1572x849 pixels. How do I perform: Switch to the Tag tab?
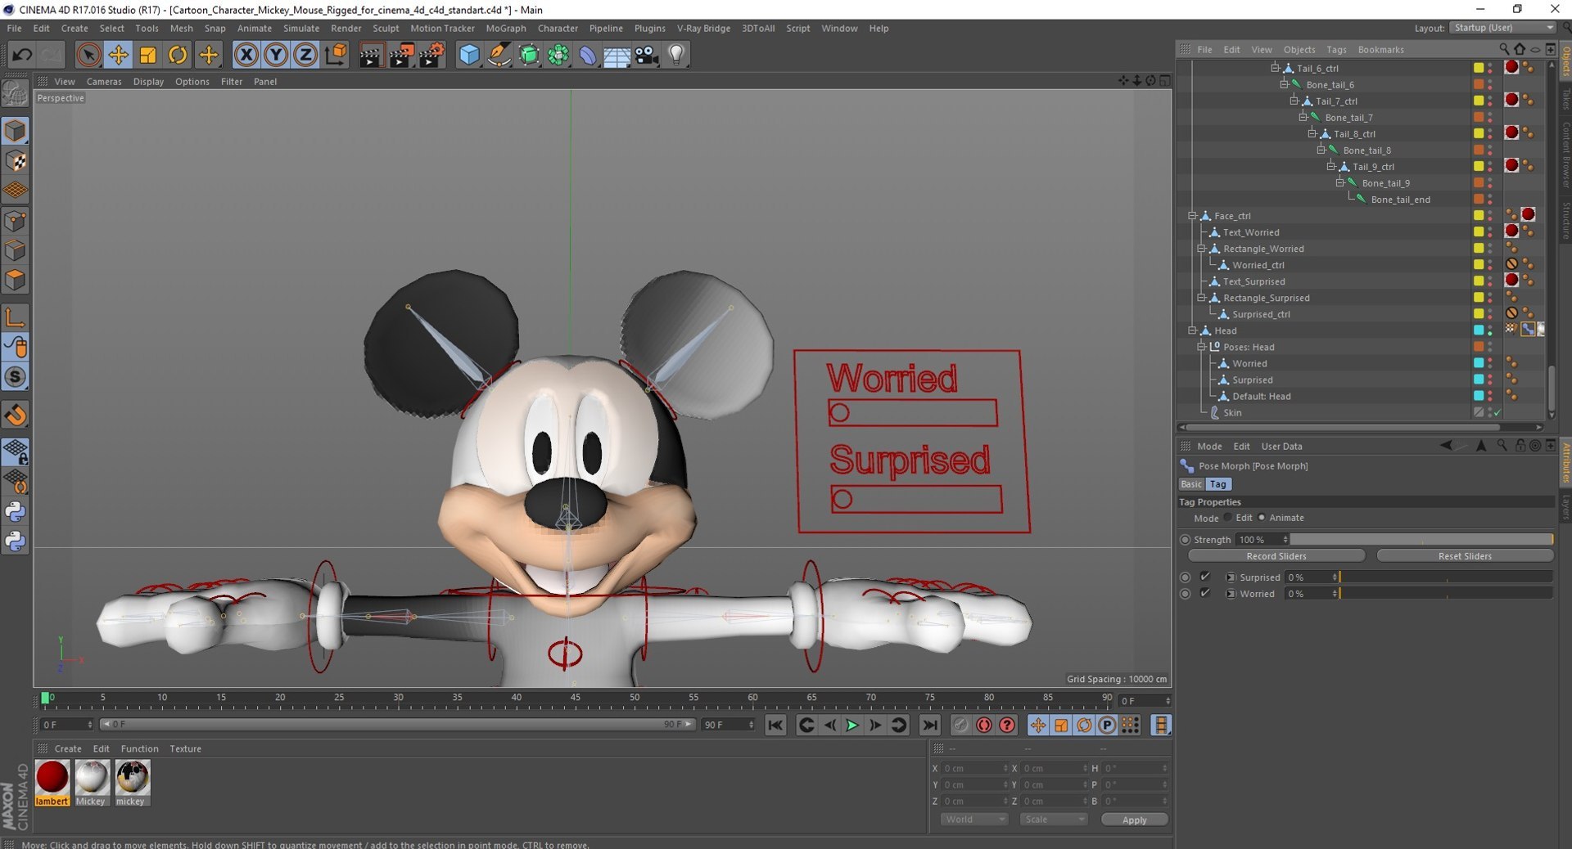(1218, 484)
